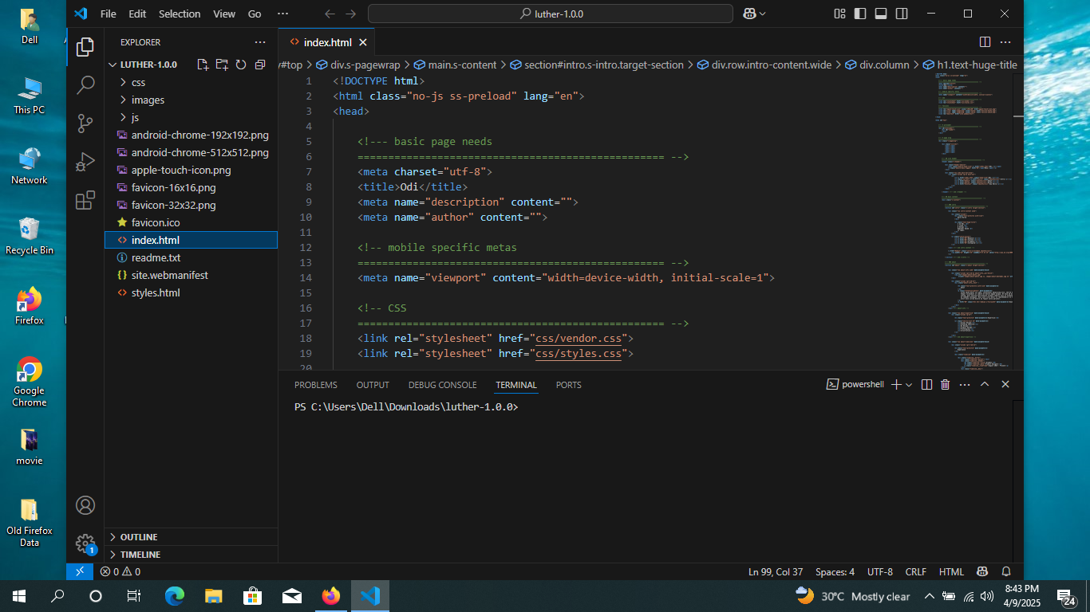This screenshot has width=1090, height=612.
Task: Open Microsoft Edge from the taskbar
Action: [x=174, y=596]
